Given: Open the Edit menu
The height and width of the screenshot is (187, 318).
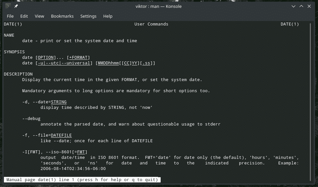Looking at the screenshot, I should pos(24,16).
